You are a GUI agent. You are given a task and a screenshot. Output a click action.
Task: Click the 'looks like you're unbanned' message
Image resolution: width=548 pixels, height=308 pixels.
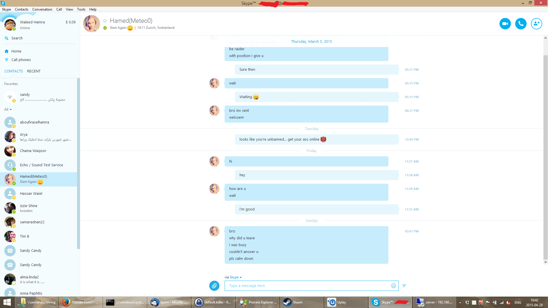point(317,139)
